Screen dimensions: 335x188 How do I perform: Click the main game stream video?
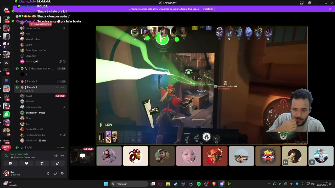pyautogui.click(x=202, y=85)
